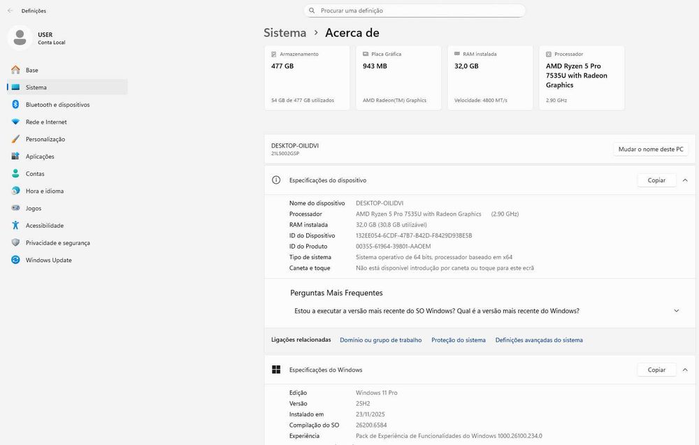Click Mudar o nome deste PC button
Image resolution: width=699 pixels, height=445 pixels.
click(x=651, y=149)
